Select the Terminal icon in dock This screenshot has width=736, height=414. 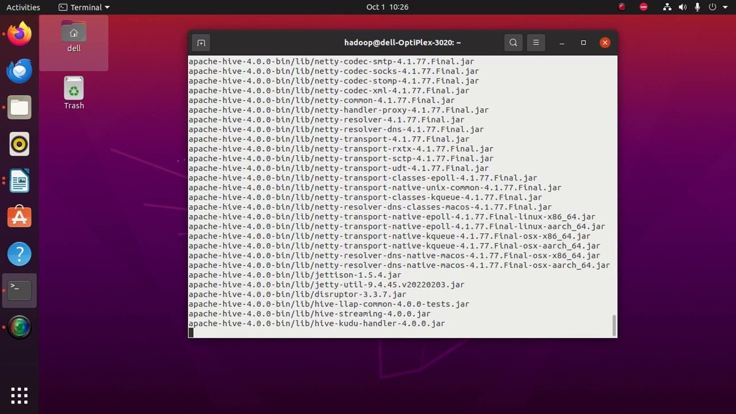click(20, 290)
